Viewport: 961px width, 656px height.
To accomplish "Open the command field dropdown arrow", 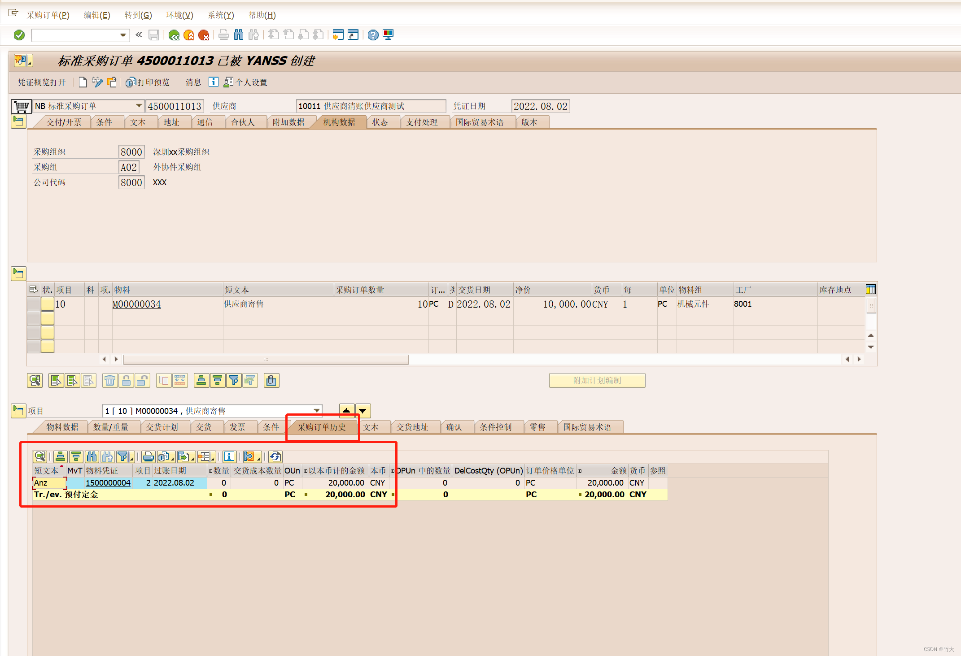I will [123, 35].
